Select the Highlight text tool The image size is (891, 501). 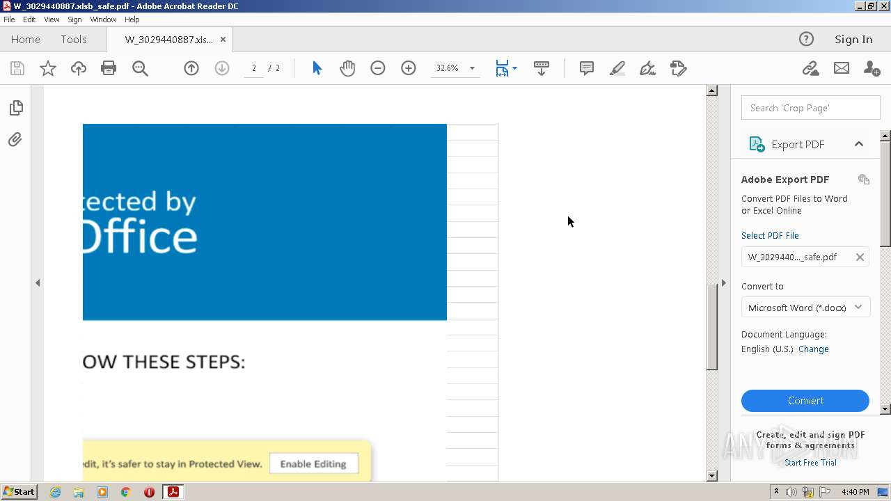617,68
